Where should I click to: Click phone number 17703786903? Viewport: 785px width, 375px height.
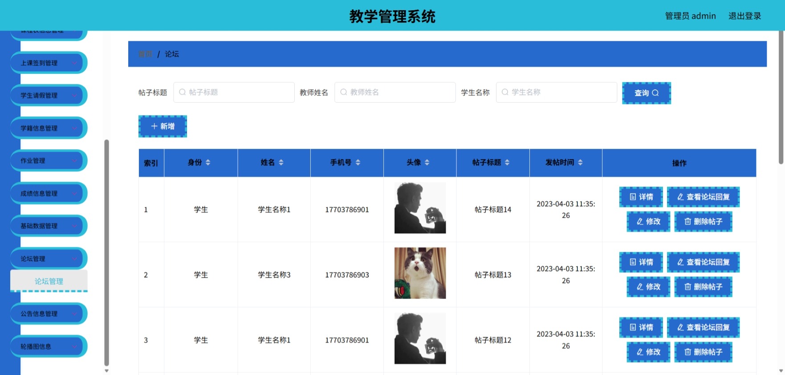(347, 275)
